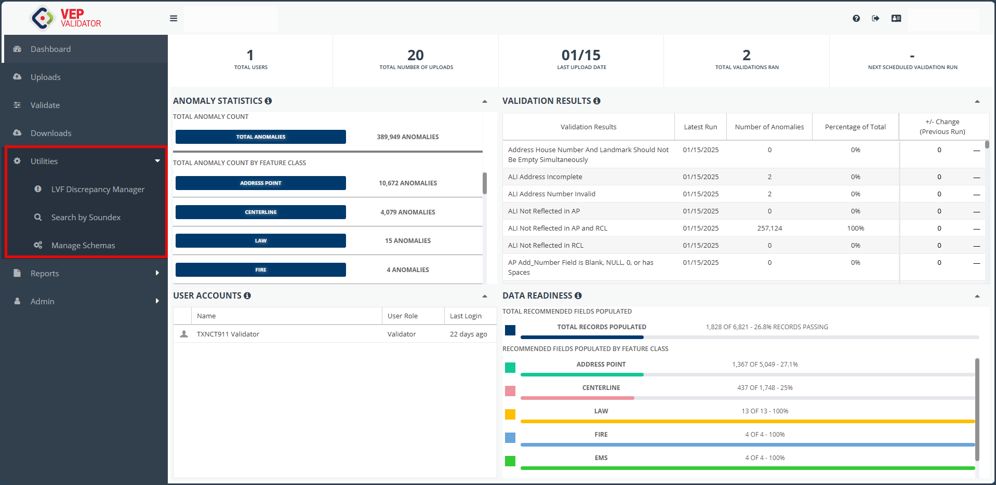Click the Centerline readiness progress bar

[x=748, y=398]
